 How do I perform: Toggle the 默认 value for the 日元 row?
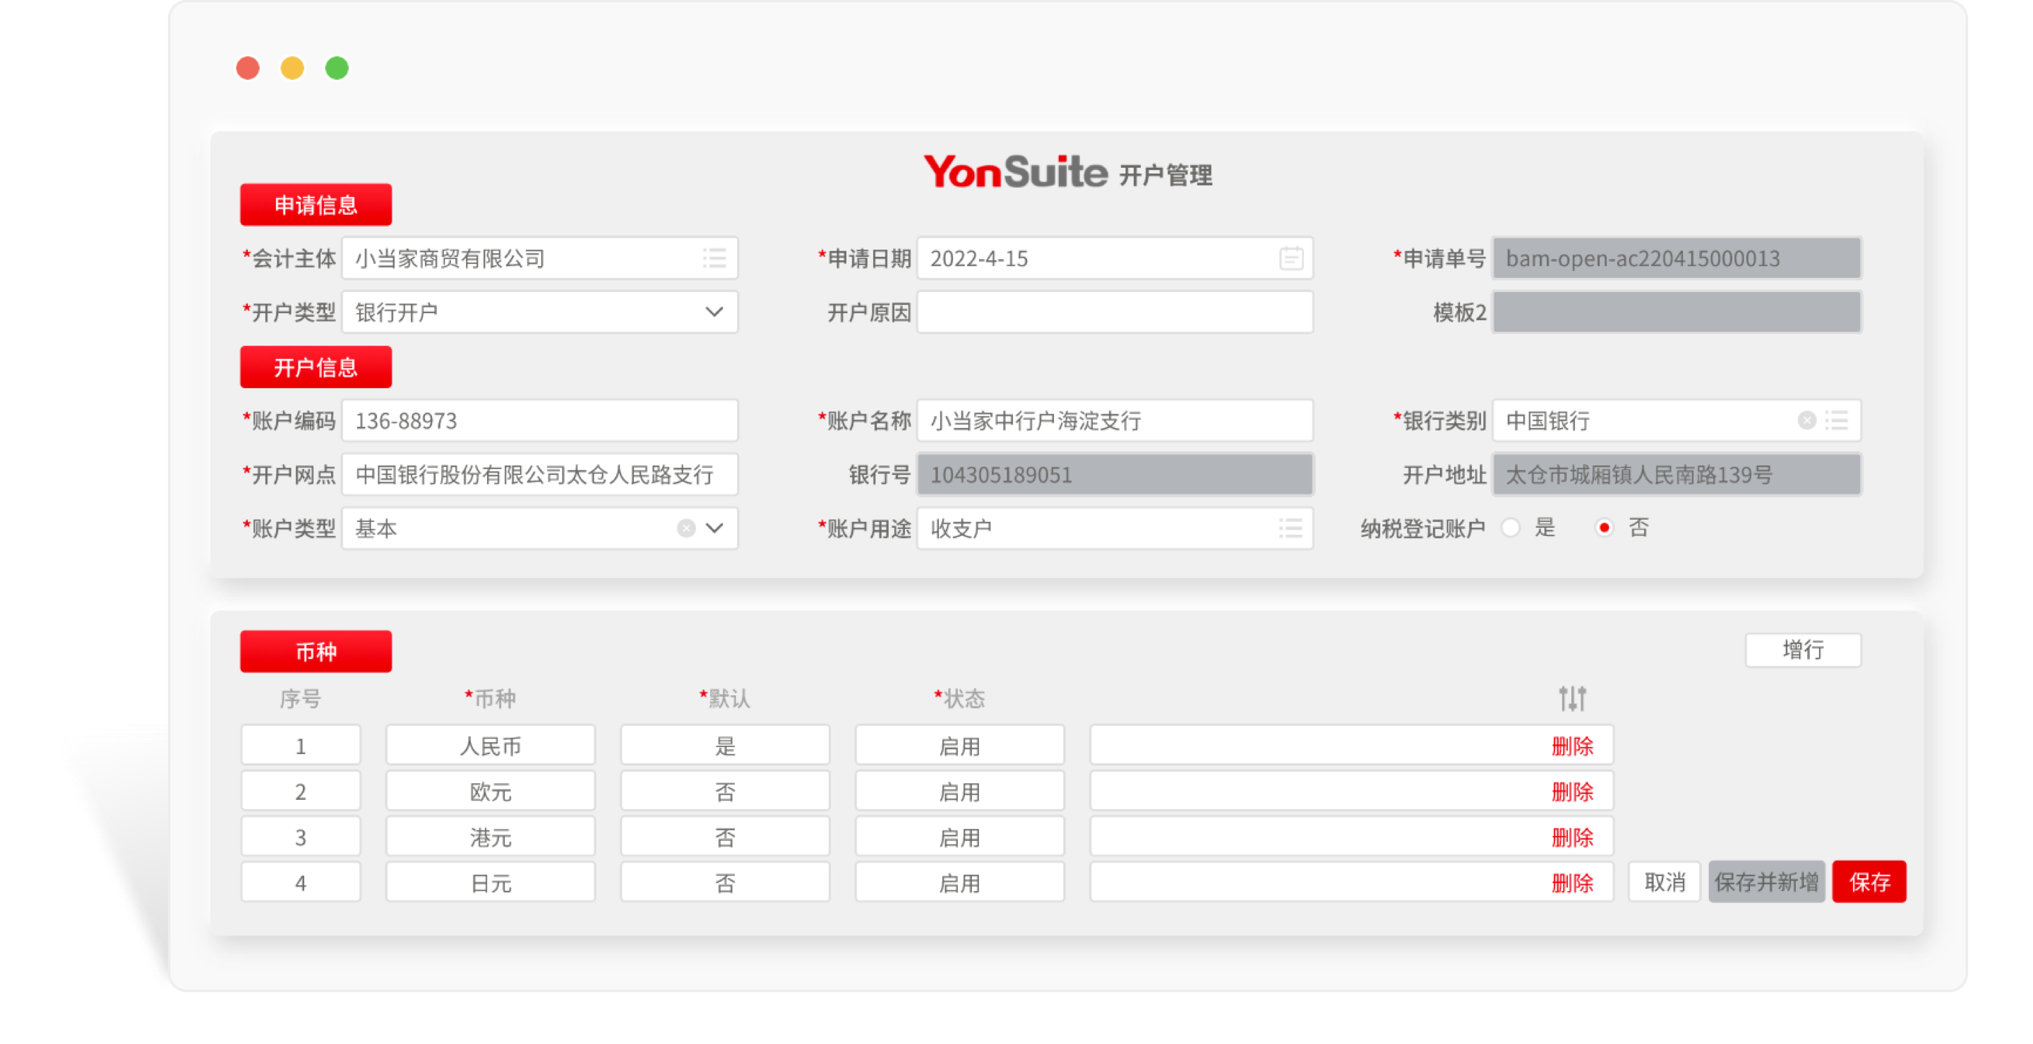coord(724,882)
